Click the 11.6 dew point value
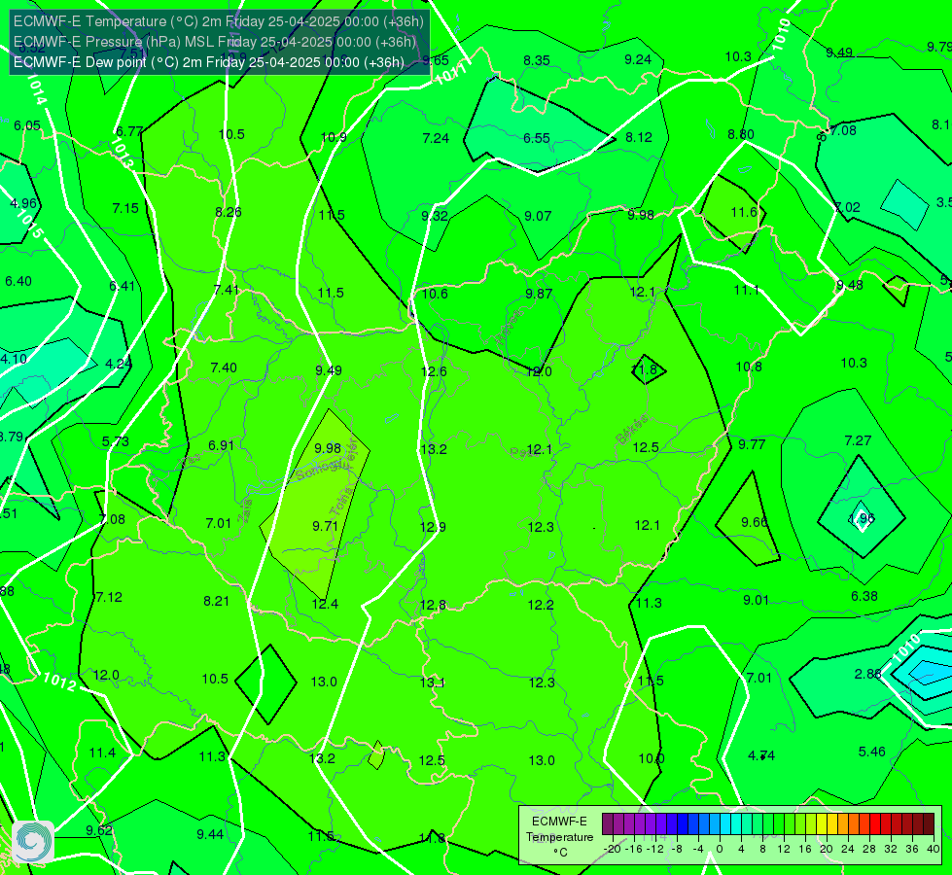The width and height of the screenshot is (952, 875). click(x=744, y=212)
